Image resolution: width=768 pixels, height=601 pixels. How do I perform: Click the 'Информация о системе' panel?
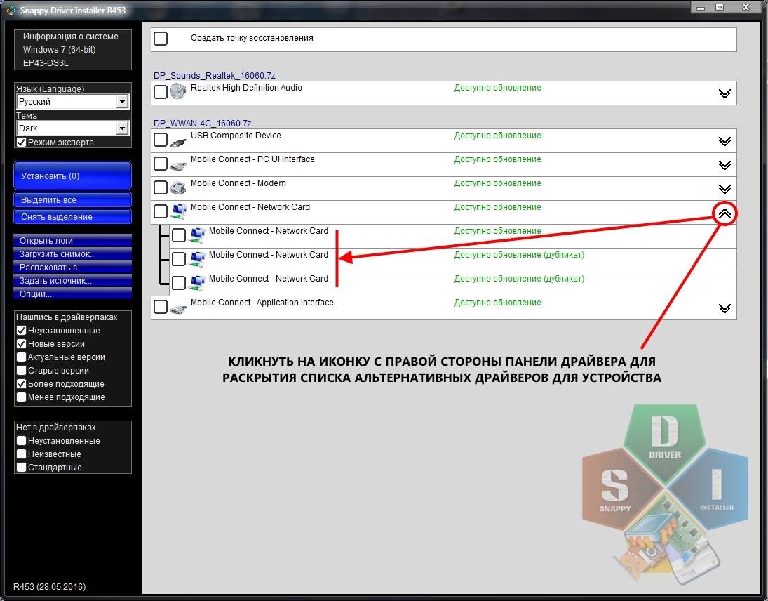[x=73, y=50]
